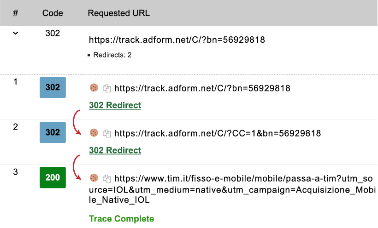The width and height of the screenshot is (378, 228).
Task: Click the cookie icon beside the CC=1 URL
Action: tap(94, 133)
